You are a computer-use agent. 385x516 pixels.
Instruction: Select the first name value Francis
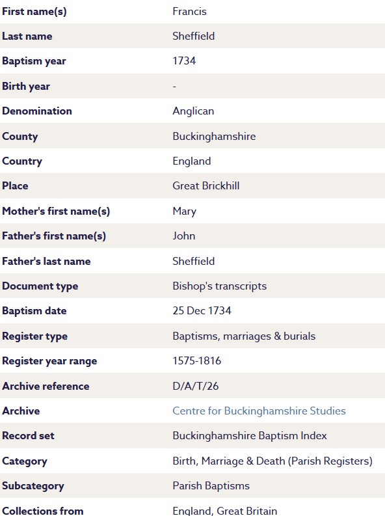(x=189, y=12)
